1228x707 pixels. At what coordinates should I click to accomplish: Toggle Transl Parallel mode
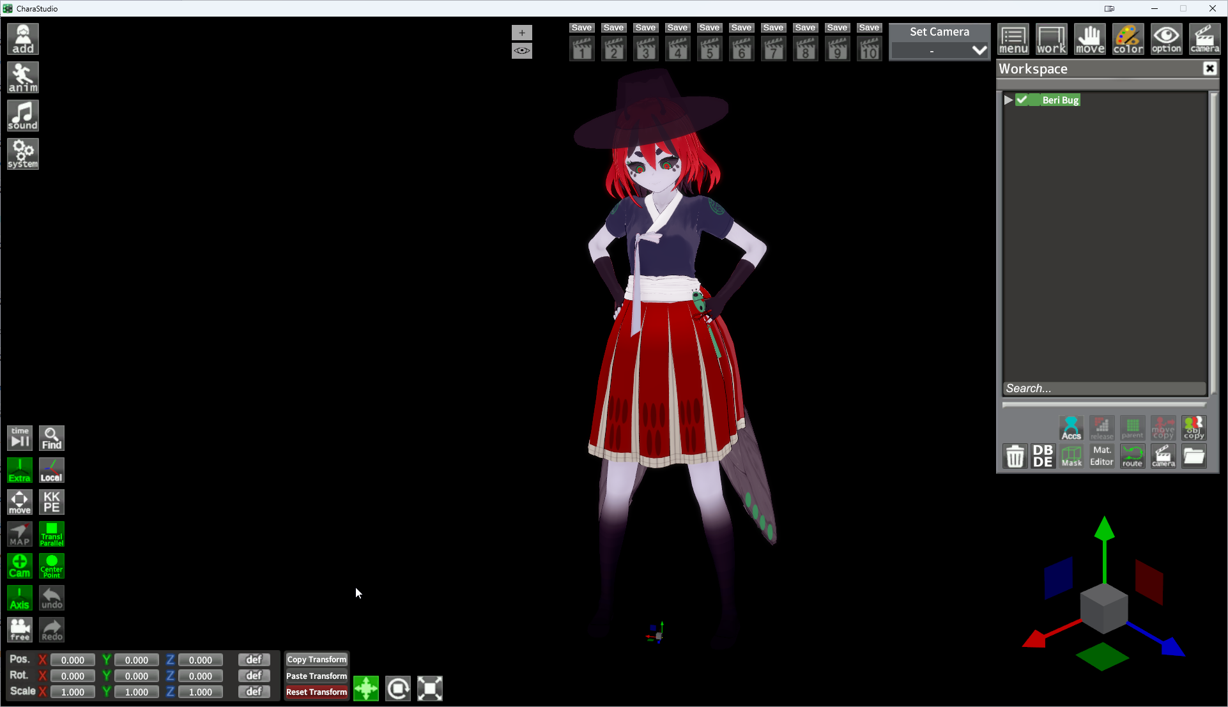52,534
